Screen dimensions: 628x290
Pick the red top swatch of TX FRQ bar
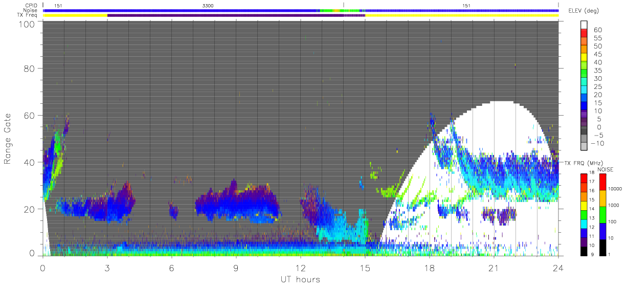point(585,178)
